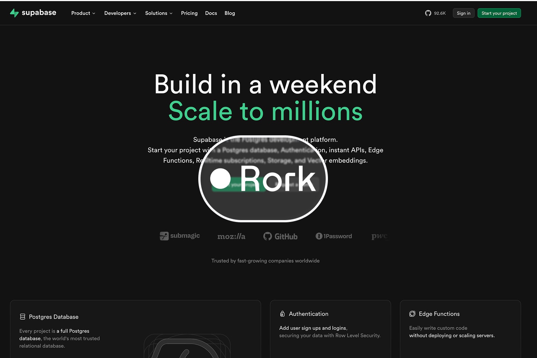Open the Edge Functions card heading
537x358 pixels.
click(439, 314)
